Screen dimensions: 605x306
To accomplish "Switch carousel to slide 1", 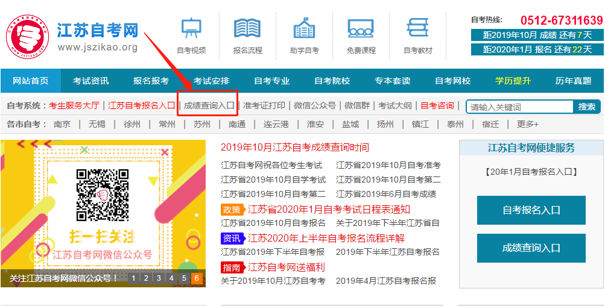I will (133, 278).
